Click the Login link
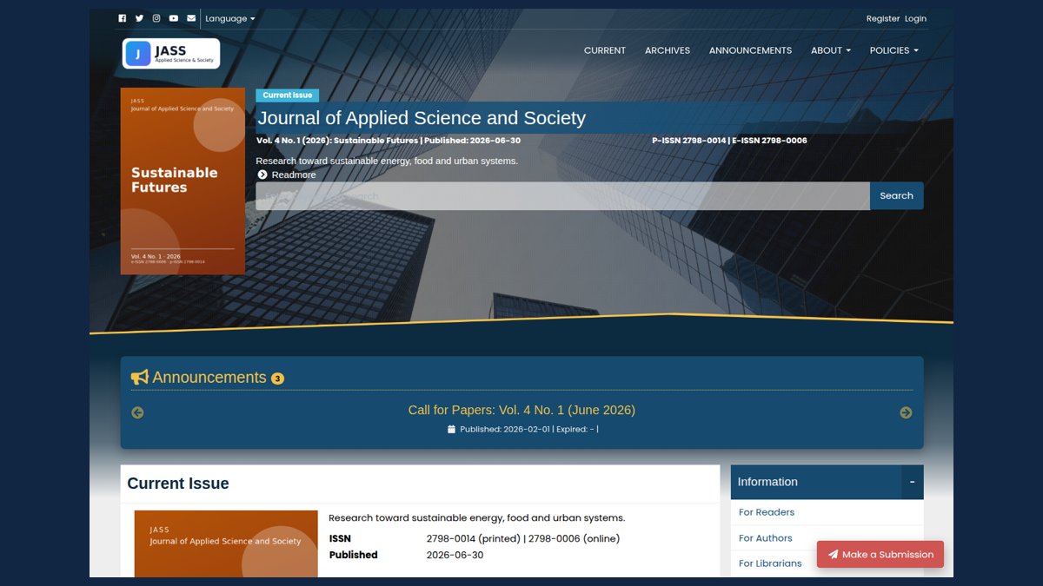The image size is (1043, 586). tap(915, 18)
